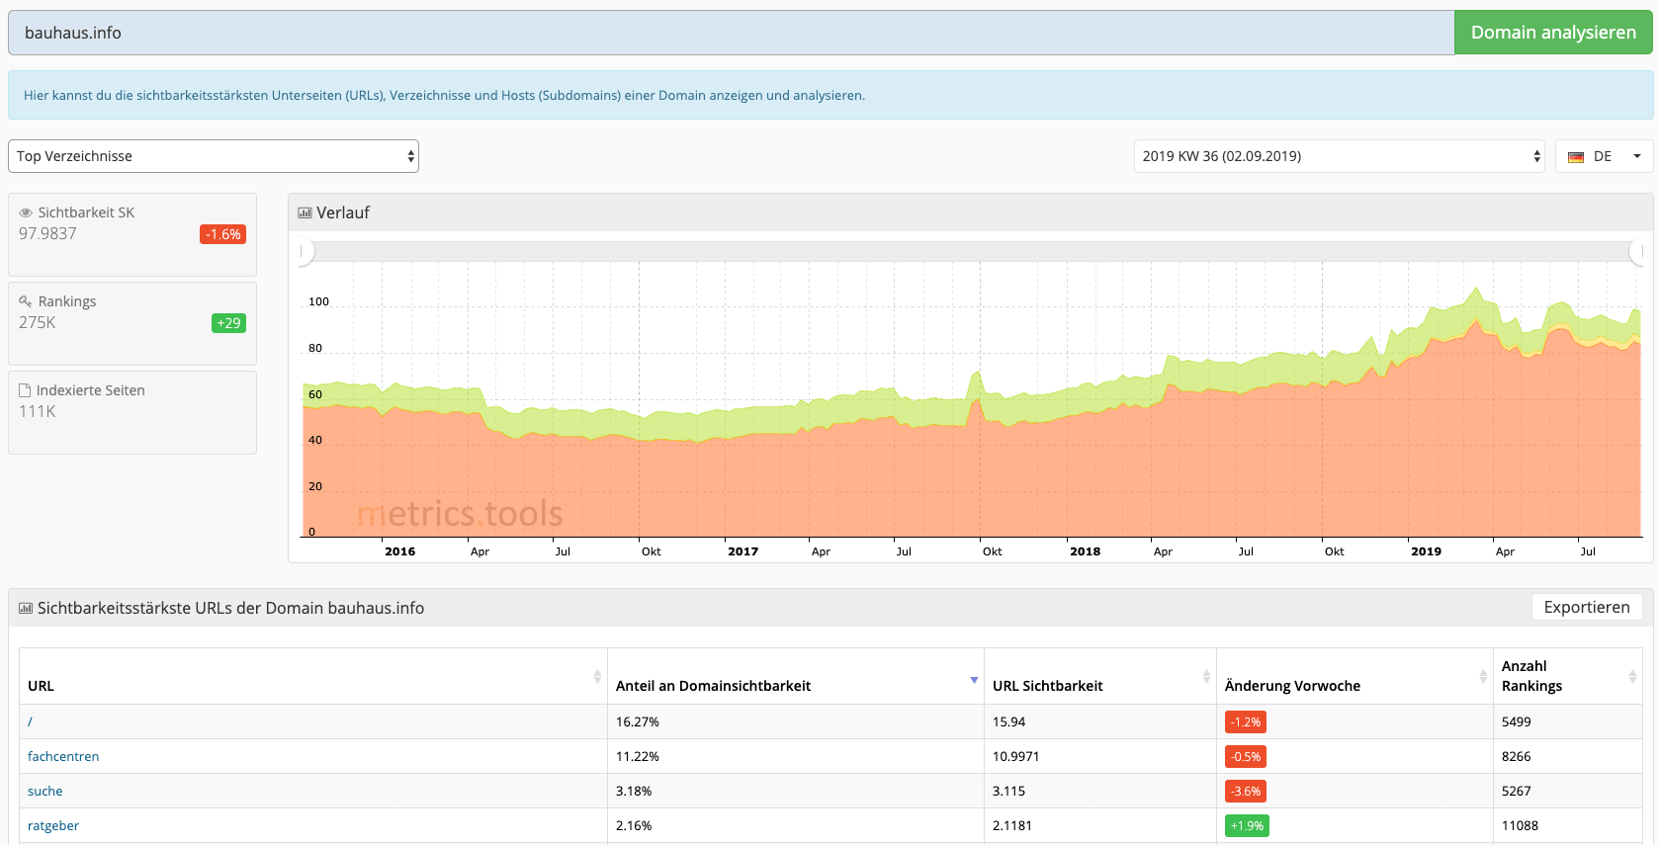Click the -3.6% badge in suche row

click(1246, 792)
